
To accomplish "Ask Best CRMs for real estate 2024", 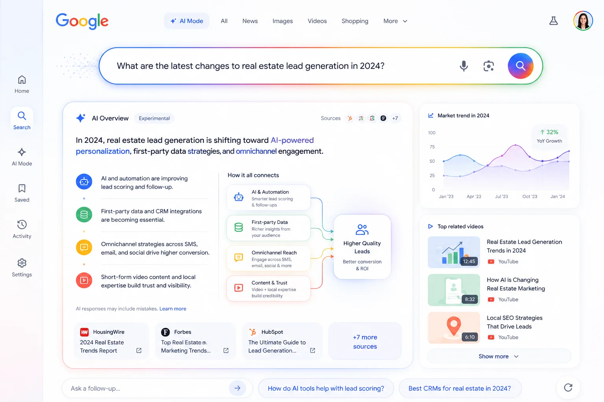I will pyautogui.click(x=460, y=388).
